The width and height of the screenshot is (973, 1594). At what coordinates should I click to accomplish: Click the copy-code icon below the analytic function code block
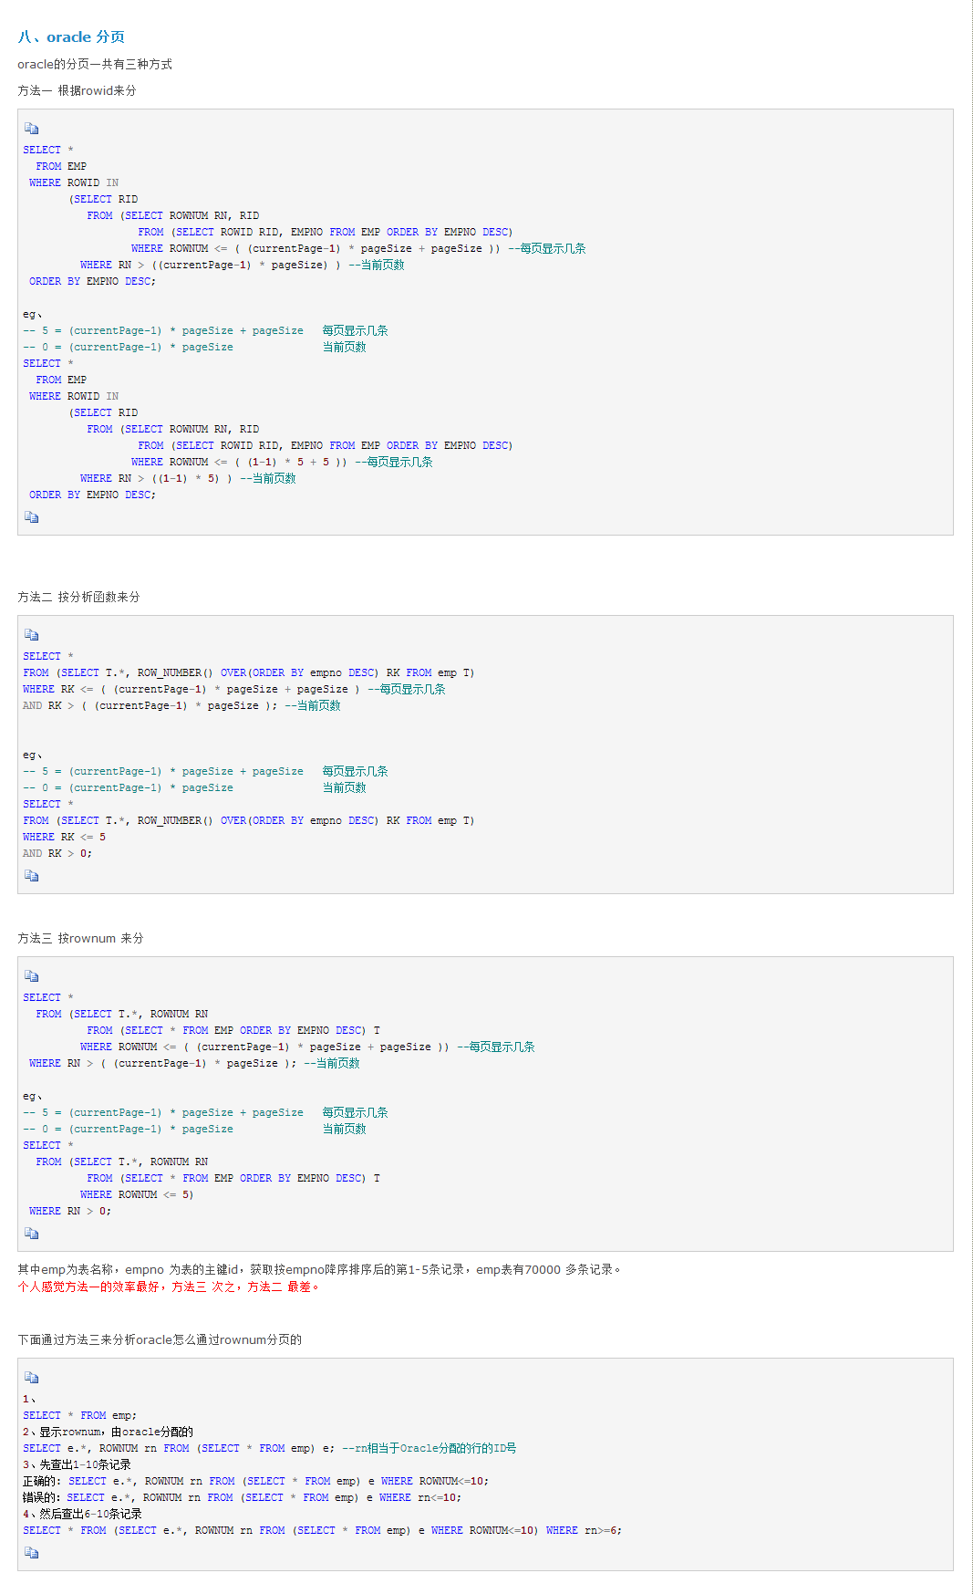tap(32, 876)
